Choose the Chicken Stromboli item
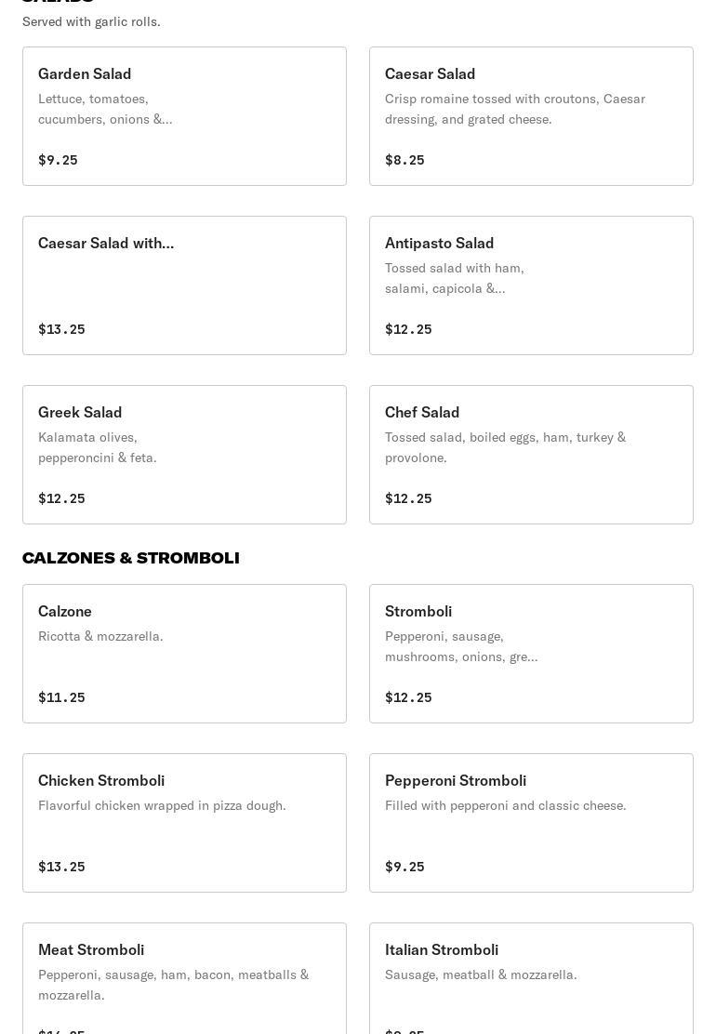This screenshot has height=1034, width=716. pos(184,823)
